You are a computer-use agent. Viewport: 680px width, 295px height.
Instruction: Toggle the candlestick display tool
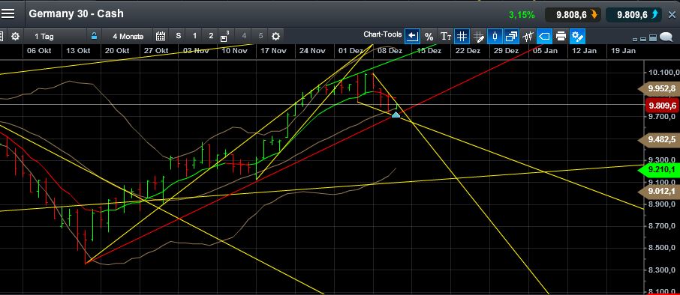(x=495, y=37)
